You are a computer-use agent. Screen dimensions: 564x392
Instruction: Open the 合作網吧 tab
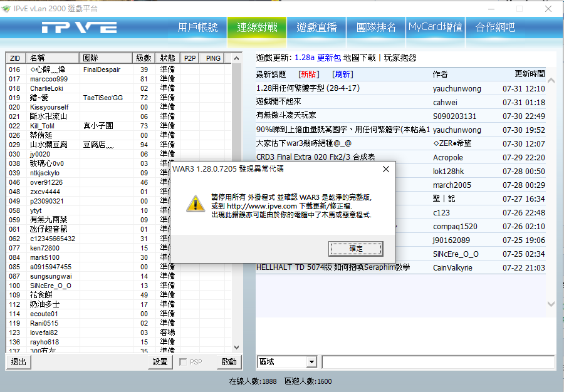coord(495,28)
